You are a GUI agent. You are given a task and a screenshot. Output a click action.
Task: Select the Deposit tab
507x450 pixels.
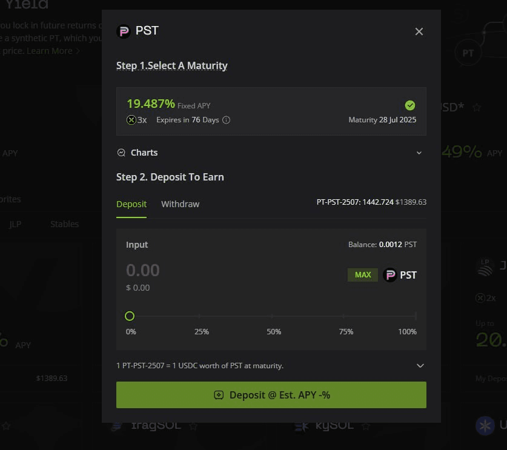pos(131,204)
